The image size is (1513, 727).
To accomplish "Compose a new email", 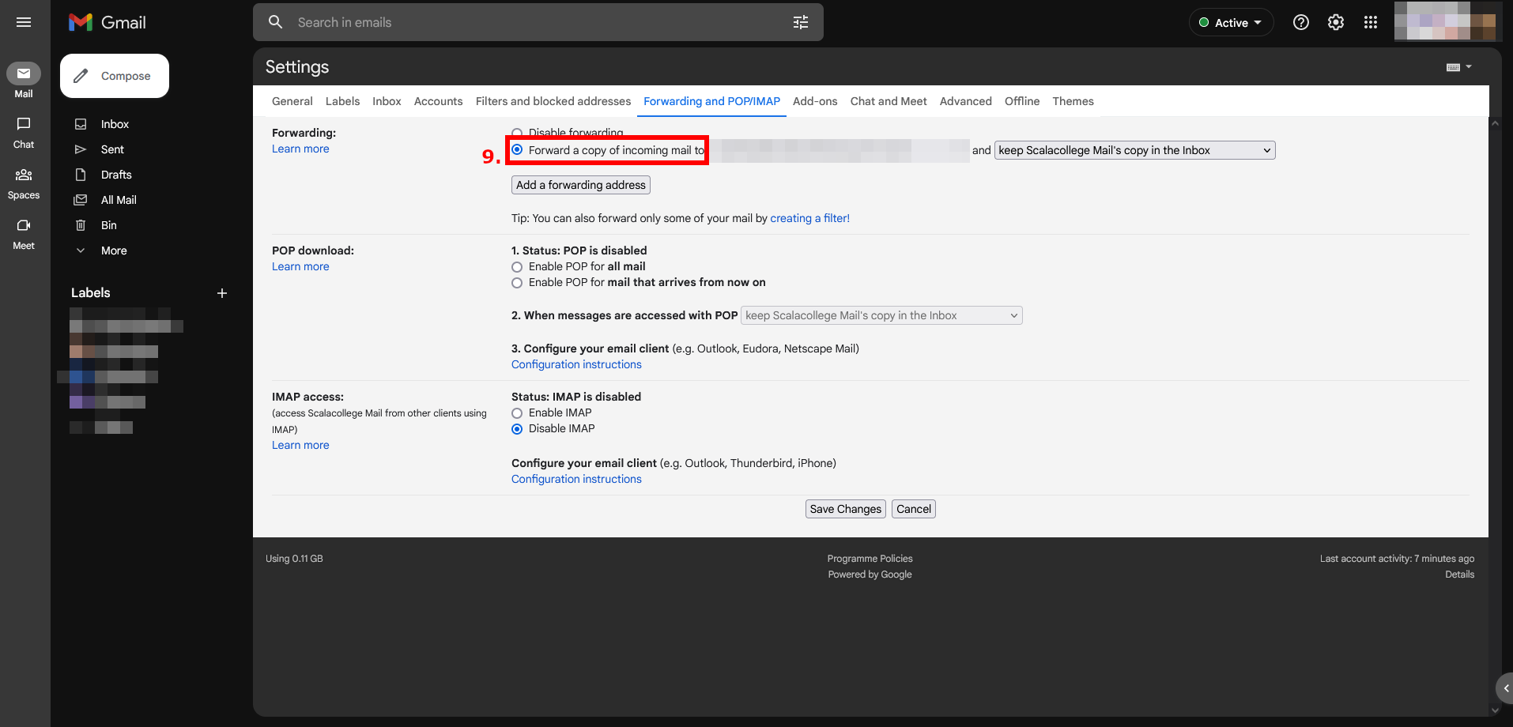I will pos(115,76).
